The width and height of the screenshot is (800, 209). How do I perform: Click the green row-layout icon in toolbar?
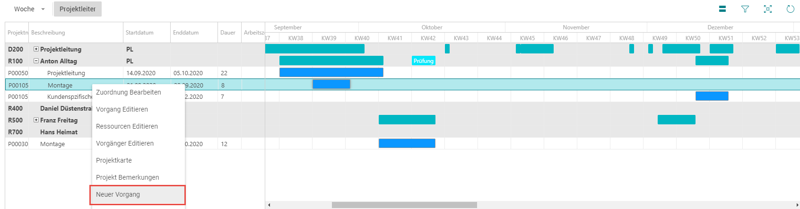coord(722,9)
